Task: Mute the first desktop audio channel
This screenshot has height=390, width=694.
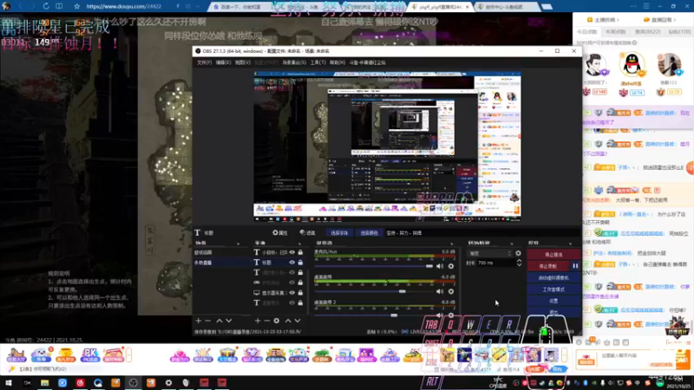Action: (x=440, y=291)
